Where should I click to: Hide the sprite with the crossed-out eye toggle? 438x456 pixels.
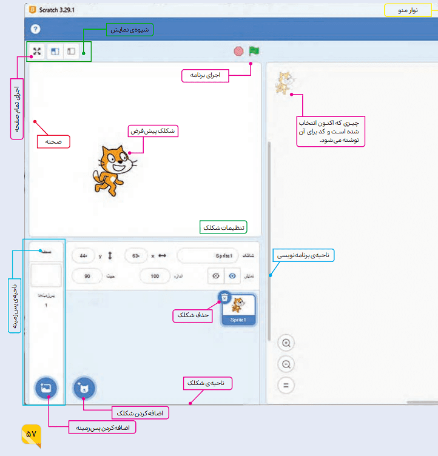pyautogui.click(x=216, y=275)
